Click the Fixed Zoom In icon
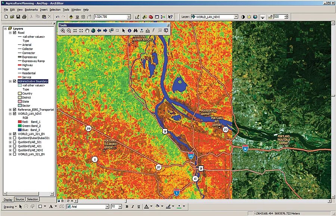 point(75,31)
